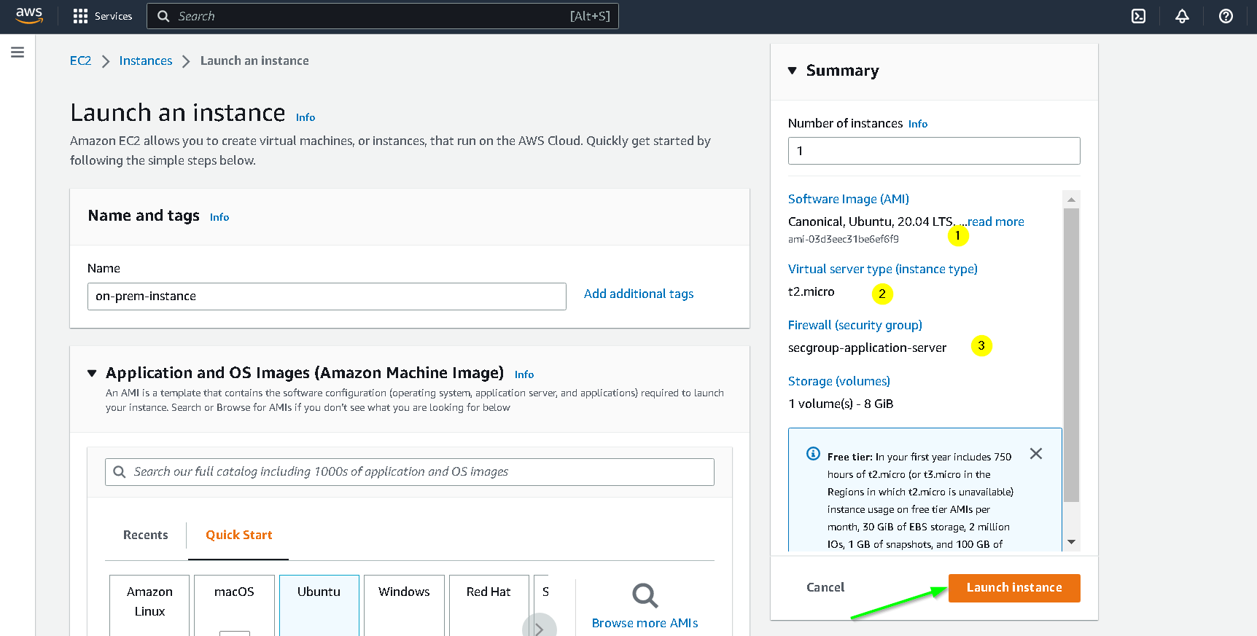Open the Software Image (AMI) summary link
The image size is (1257, 636).
pos(848,199)
